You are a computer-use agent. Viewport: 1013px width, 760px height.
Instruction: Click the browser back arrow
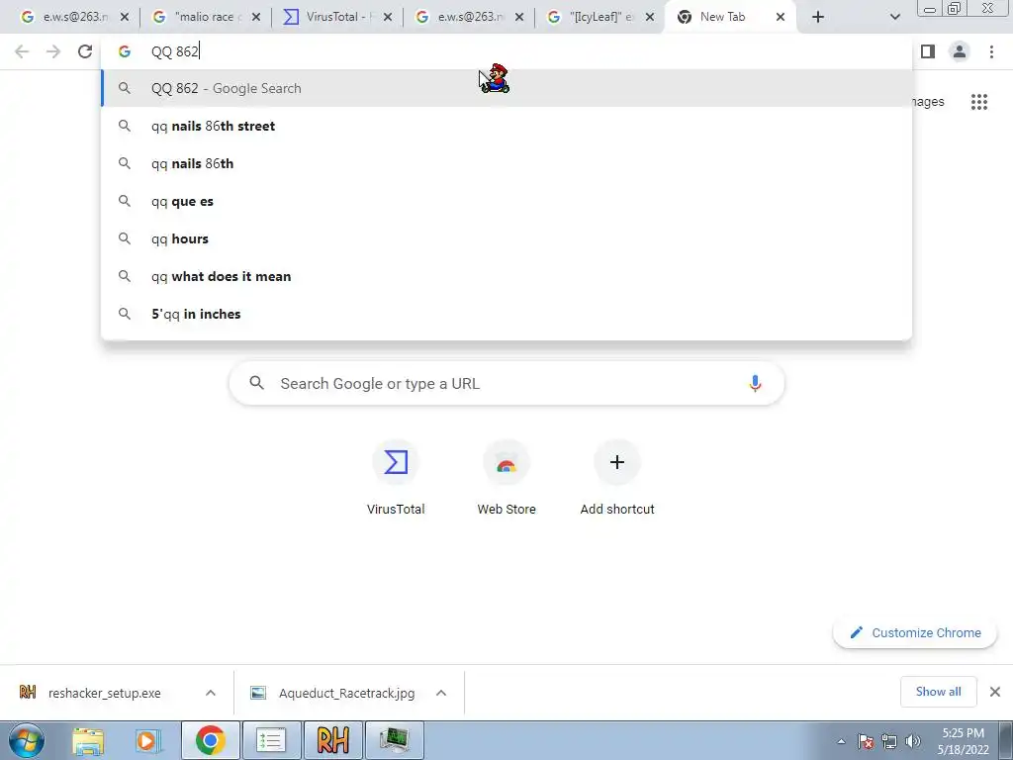tap(22, 51)
